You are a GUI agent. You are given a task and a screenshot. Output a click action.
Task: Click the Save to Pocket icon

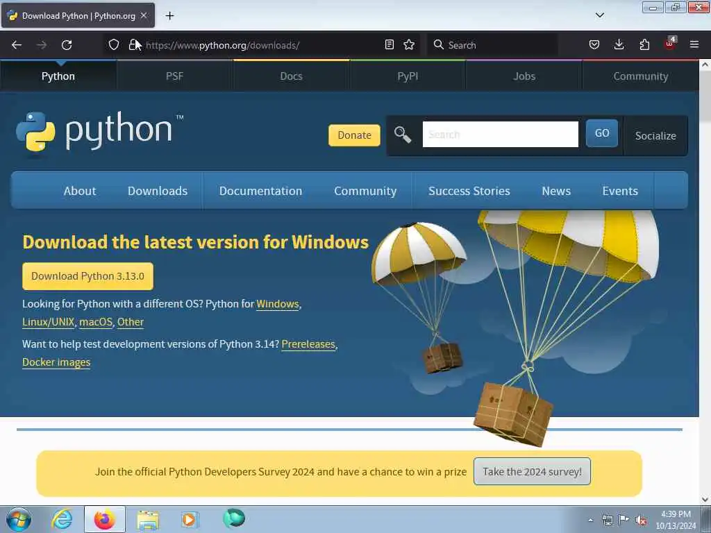pos(594,44)
